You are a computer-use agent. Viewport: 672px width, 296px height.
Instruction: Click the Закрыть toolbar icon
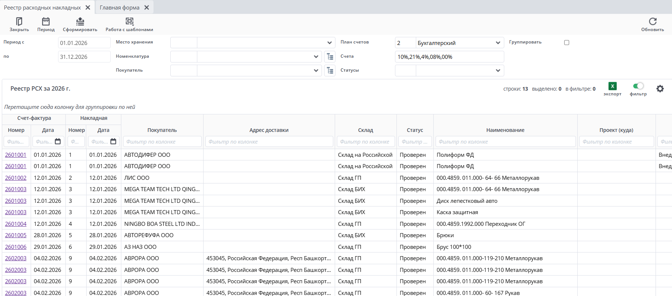point(19,22)
